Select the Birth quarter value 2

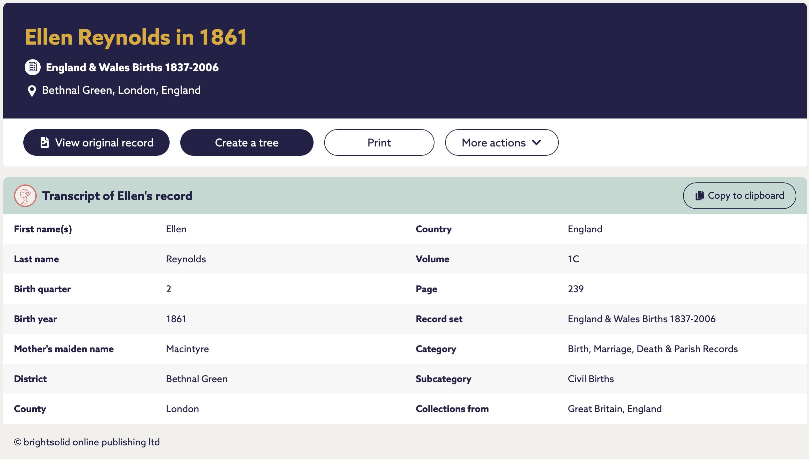169,289
